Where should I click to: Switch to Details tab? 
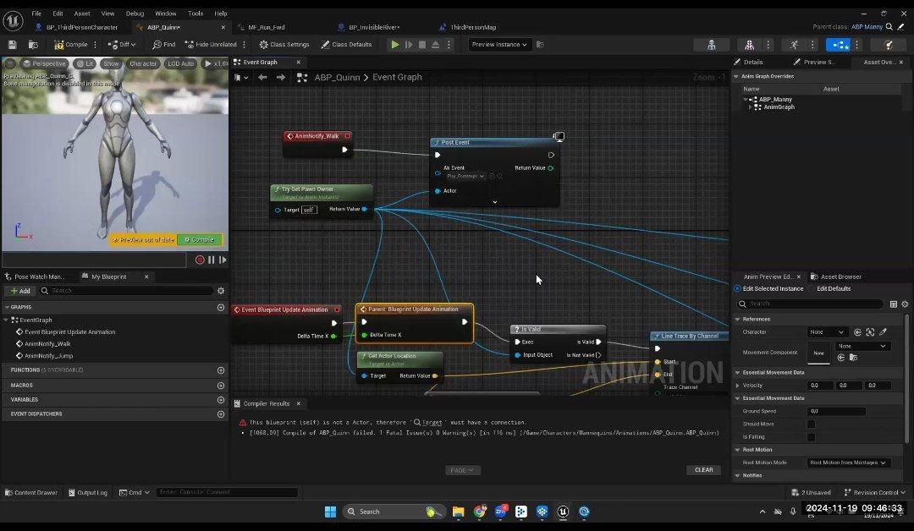[752, 62]
